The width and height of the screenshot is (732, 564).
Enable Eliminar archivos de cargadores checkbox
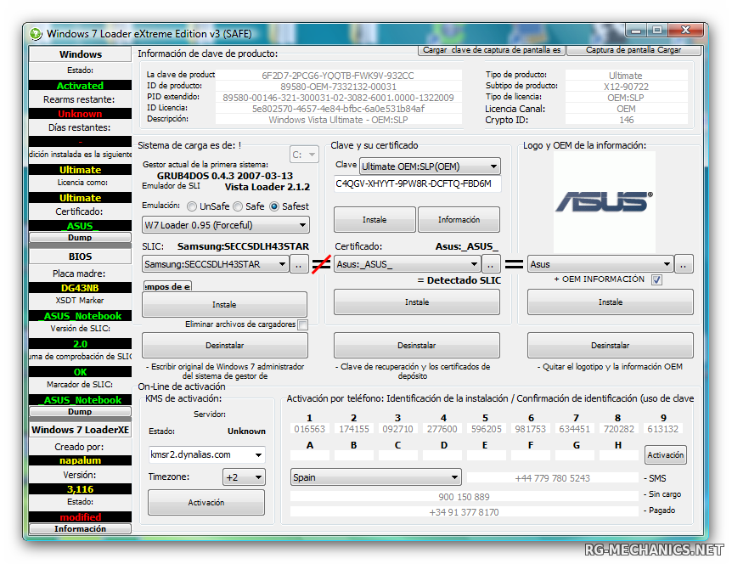click(x=302, y=324)
